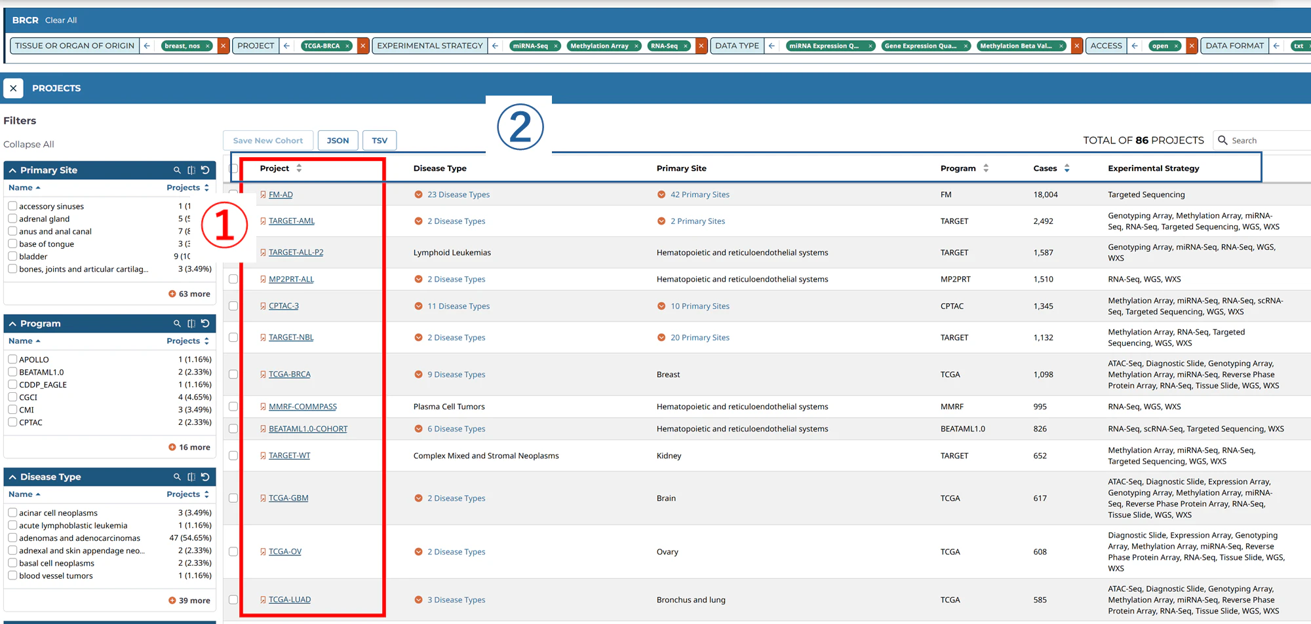Remove the Methylation Array chip
1311x624 pixels.
click(x=636, y=46)
